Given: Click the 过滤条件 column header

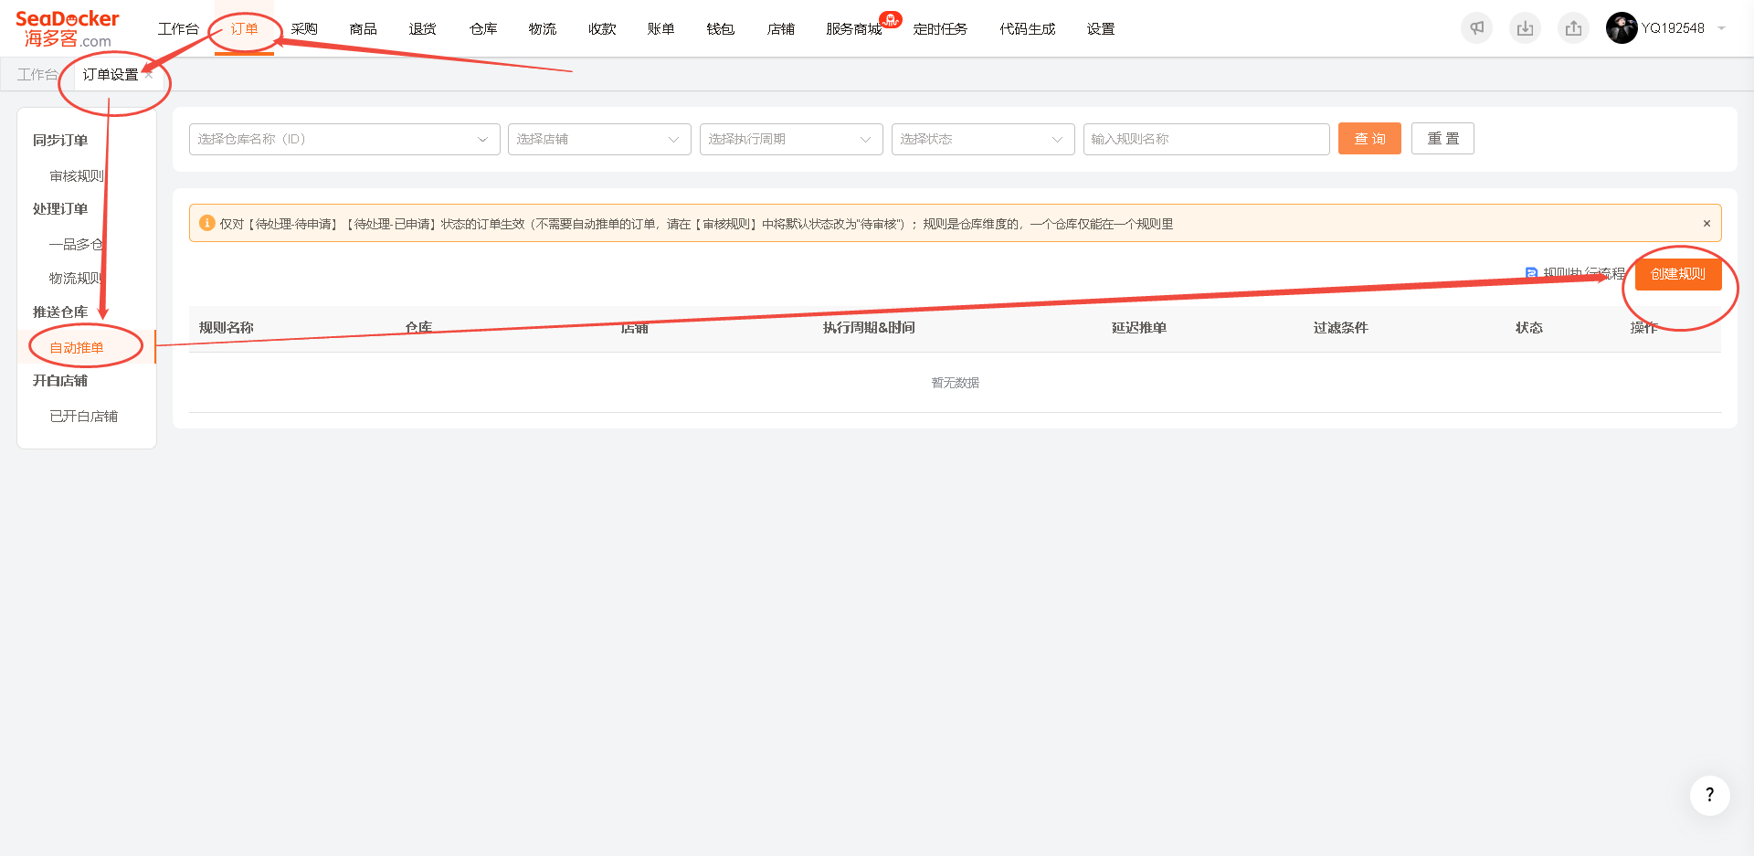Looking at the screenshot, I should click(x=1340, y=327).
